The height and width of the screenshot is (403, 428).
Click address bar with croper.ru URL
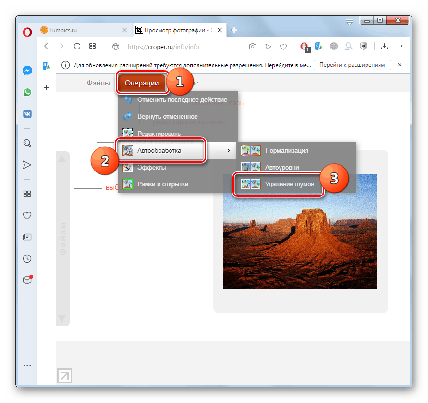pyautogui.click(x=163, y=47)
